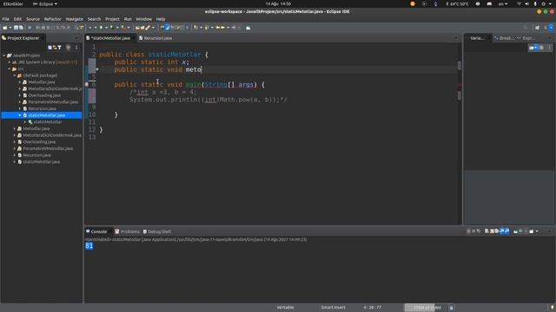
Task: Click Collapse All in Project Explorer
Action: pyautogui.click(x=50, y=48)
